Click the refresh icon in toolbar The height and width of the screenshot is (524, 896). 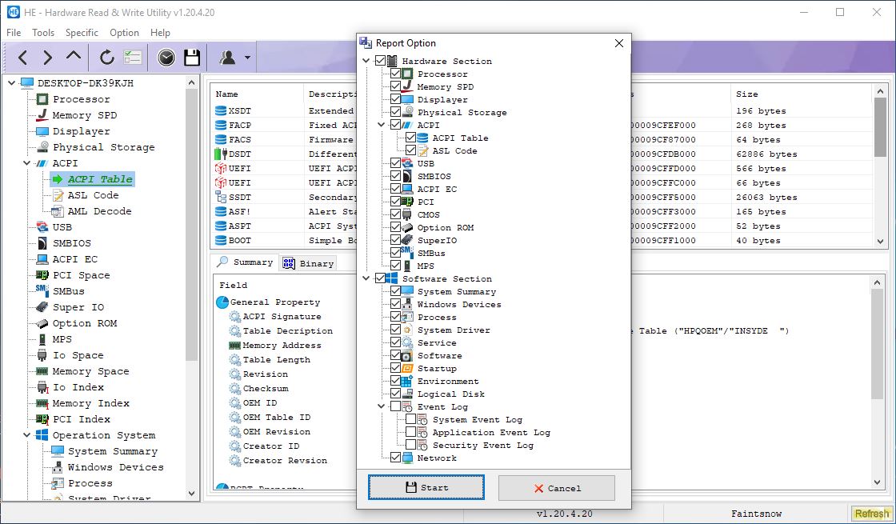(x=106, y=58)
